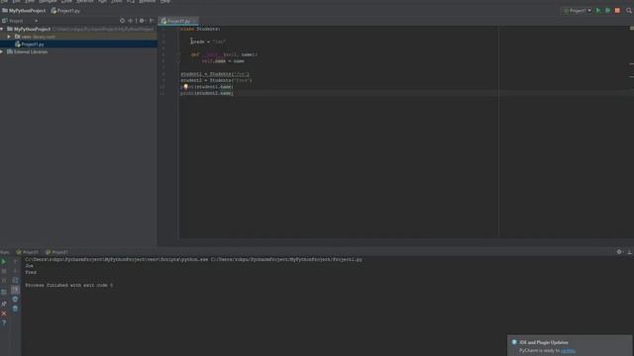Place cursor on 'class Students:' line
The image size is (634, 356).
[200, 29]
